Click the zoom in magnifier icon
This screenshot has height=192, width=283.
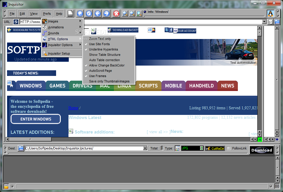[x=125, y=14]
